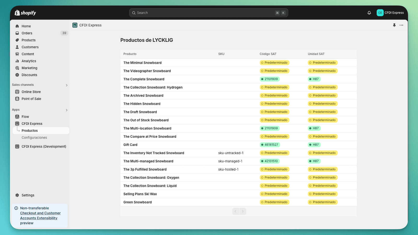This screenshot has height=235, width=418.
Task: Go to Orders in the sidebar
Action: pos(27,33)
